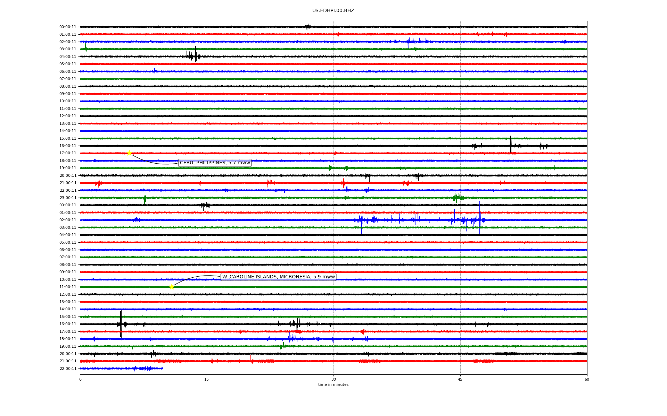Click the 30 tick label on x-axis

333,379
